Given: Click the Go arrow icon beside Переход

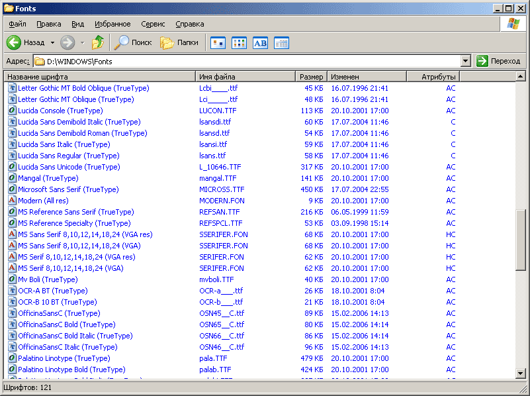Looking at the screenshot, I should pos(482,61).
